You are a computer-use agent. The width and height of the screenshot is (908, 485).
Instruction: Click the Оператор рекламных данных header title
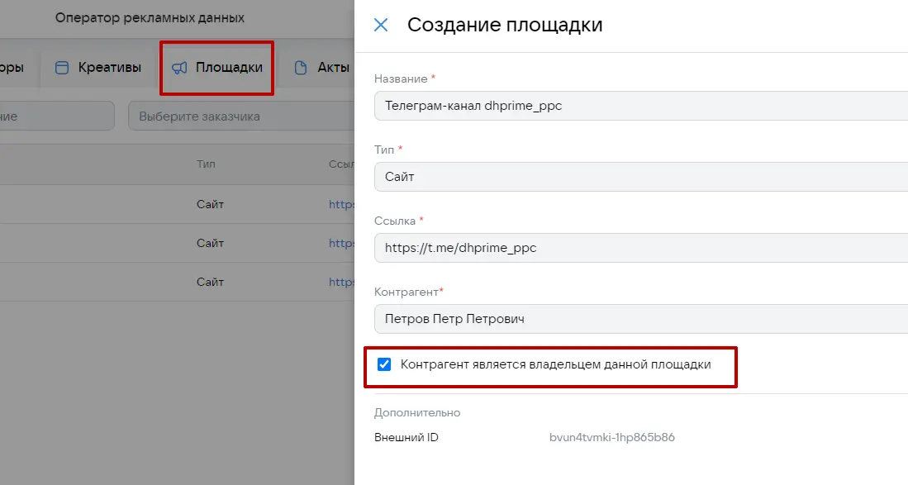pyautogui.click(x=150, y=18)
